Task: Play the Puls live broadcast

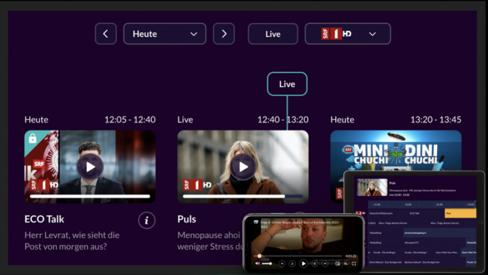Action: click(x=243, y=167)
